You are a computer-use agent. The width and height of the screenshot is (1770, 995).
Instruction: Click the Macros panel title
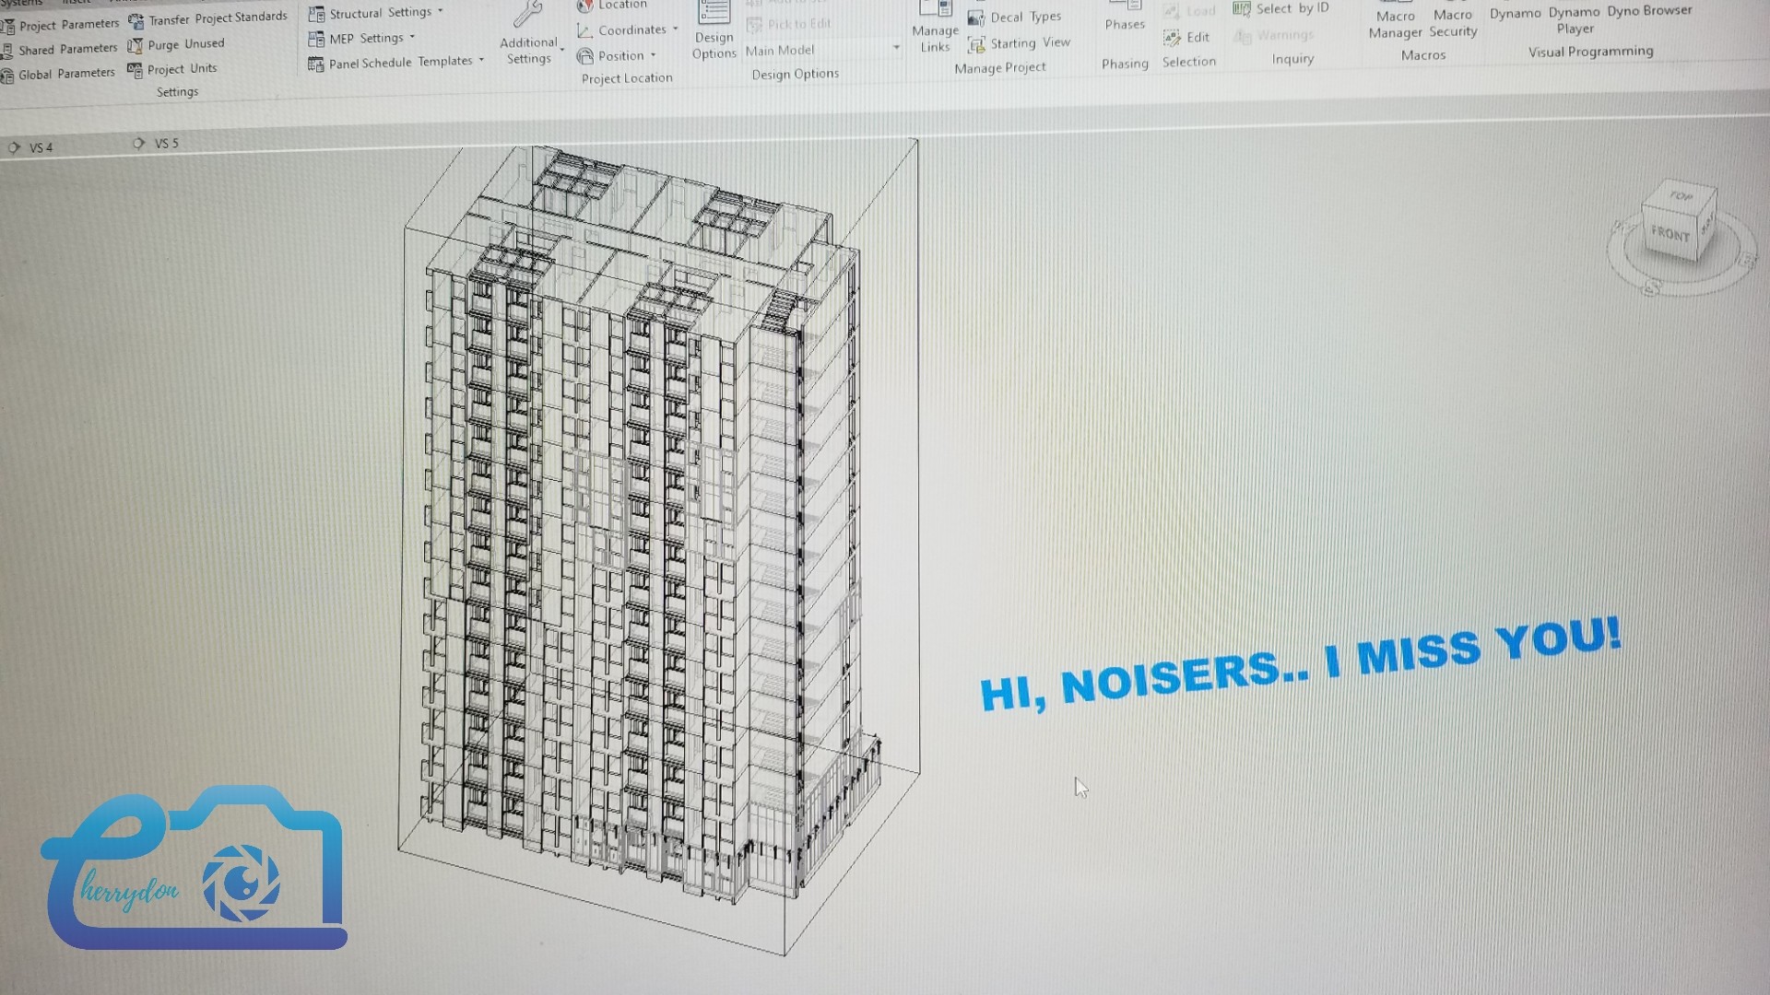pos(1422,55)
